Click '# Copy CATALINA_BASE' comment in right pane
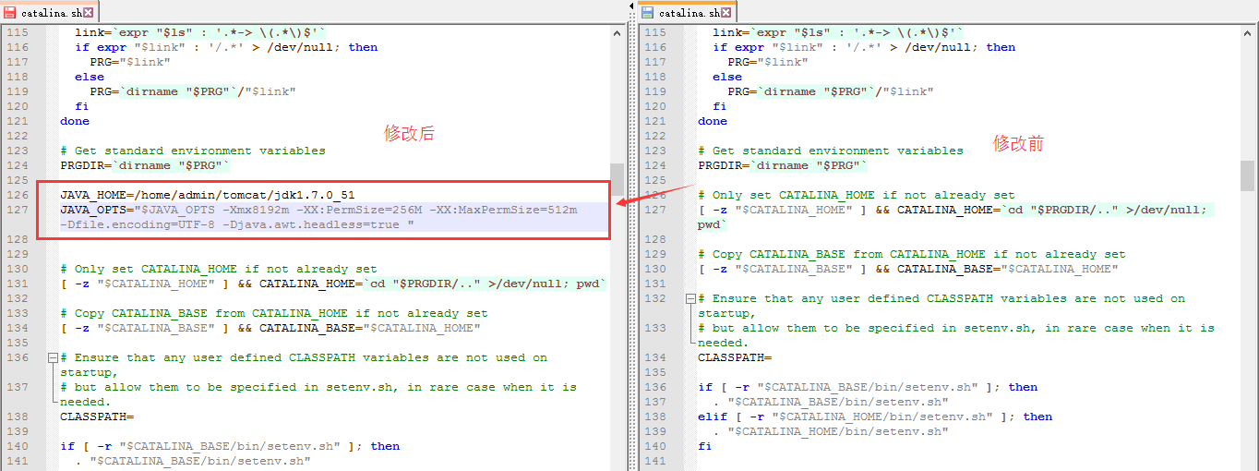Screen dimensions: 1259x471 [912, 254]
